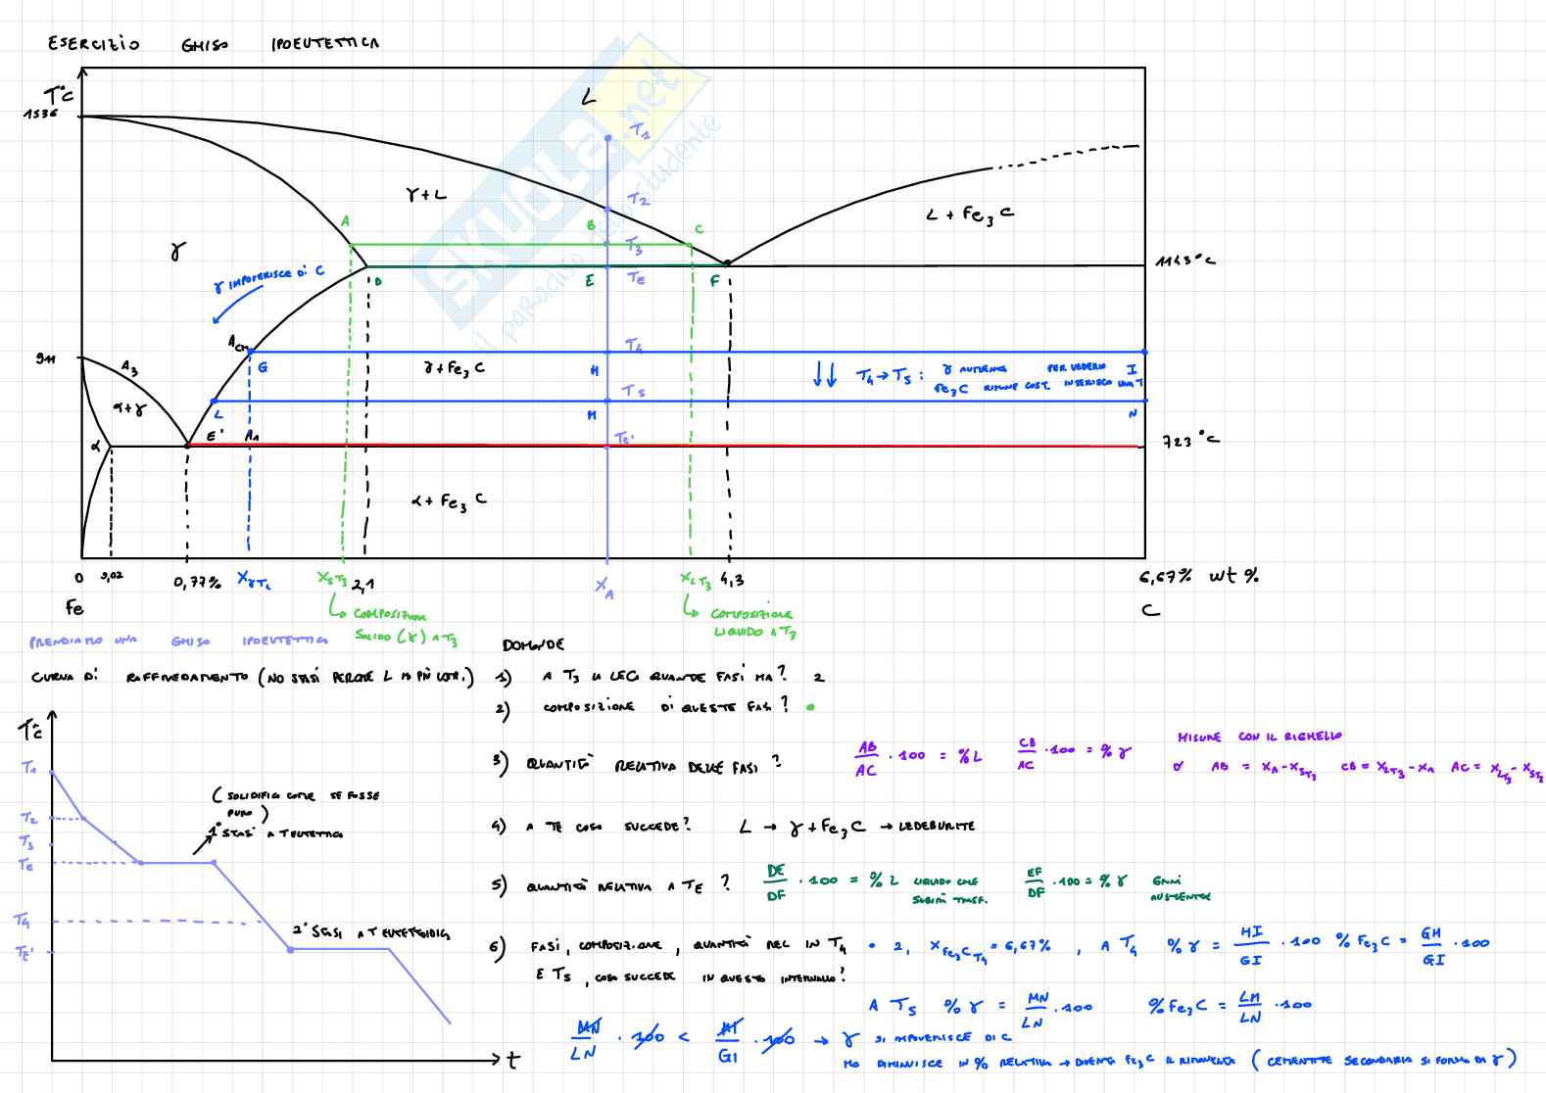
Task: Click the 'γ + Fe3C' region label
Action: [x=454, y=368]
